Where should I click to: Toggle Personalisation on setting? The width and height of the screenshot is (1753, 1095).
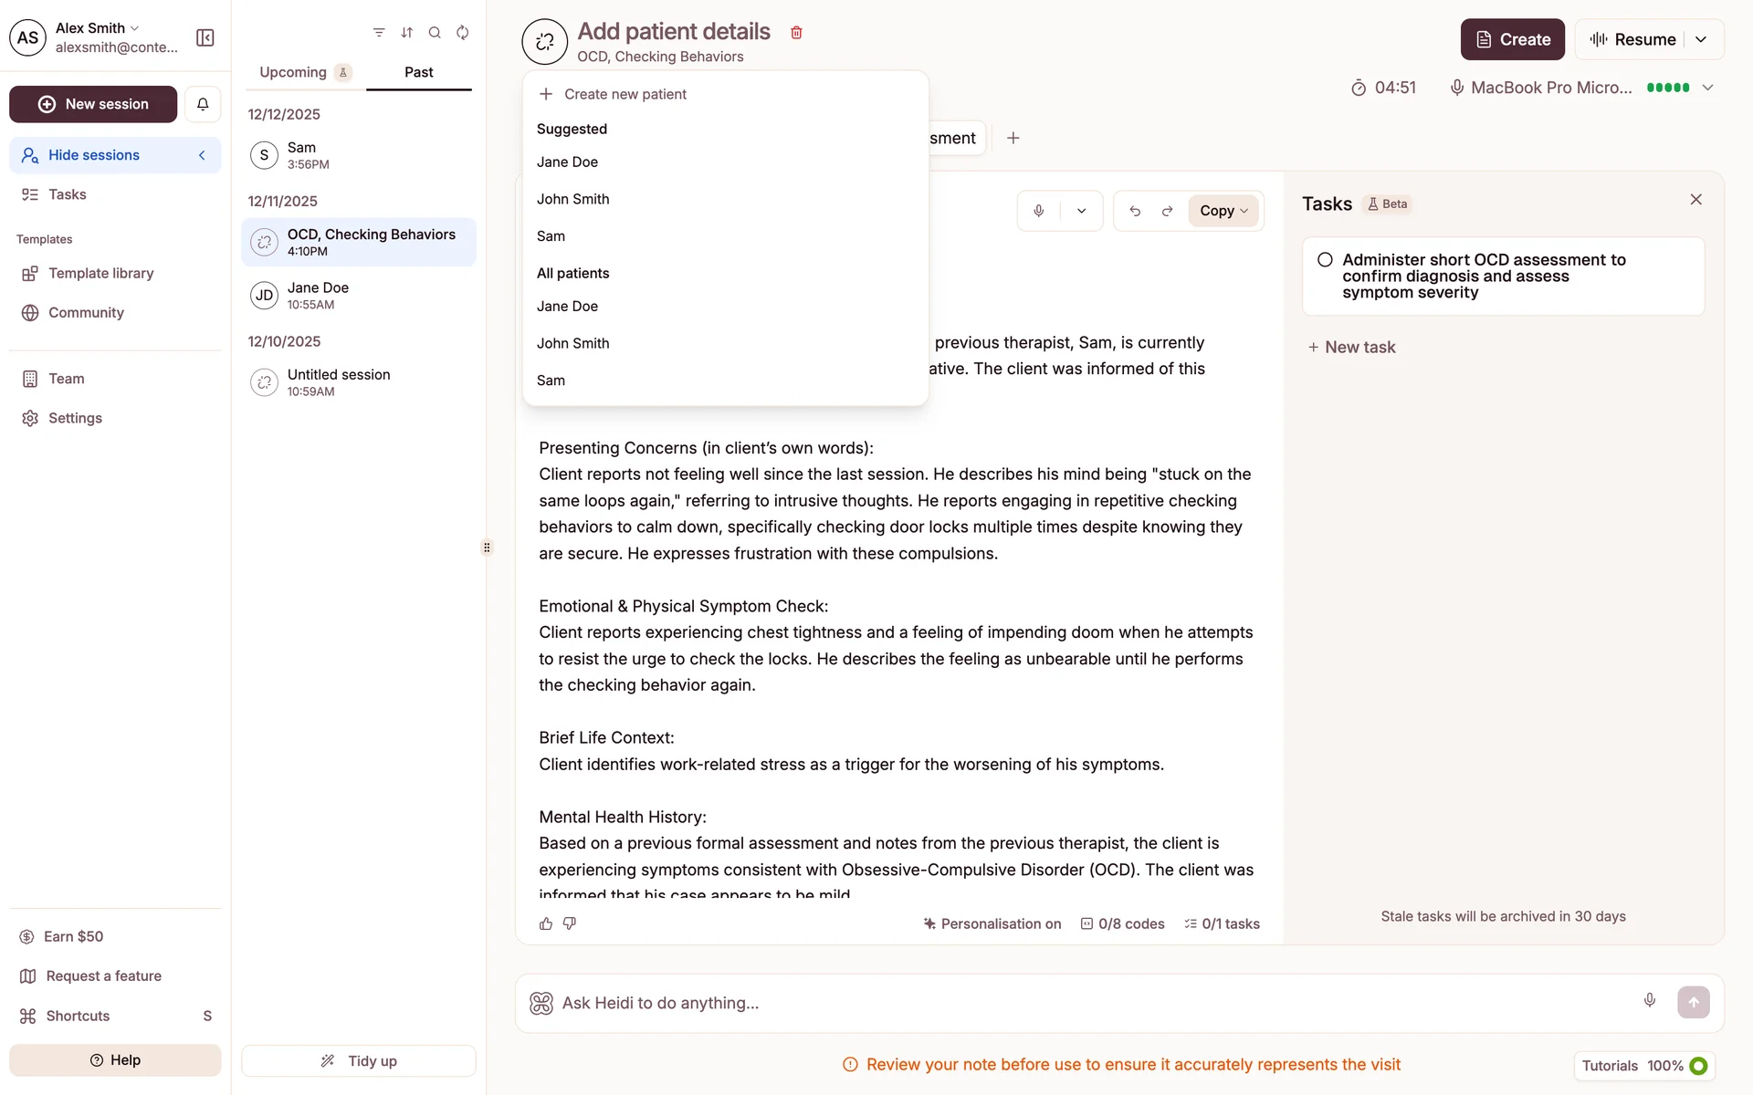pos(992,923)
